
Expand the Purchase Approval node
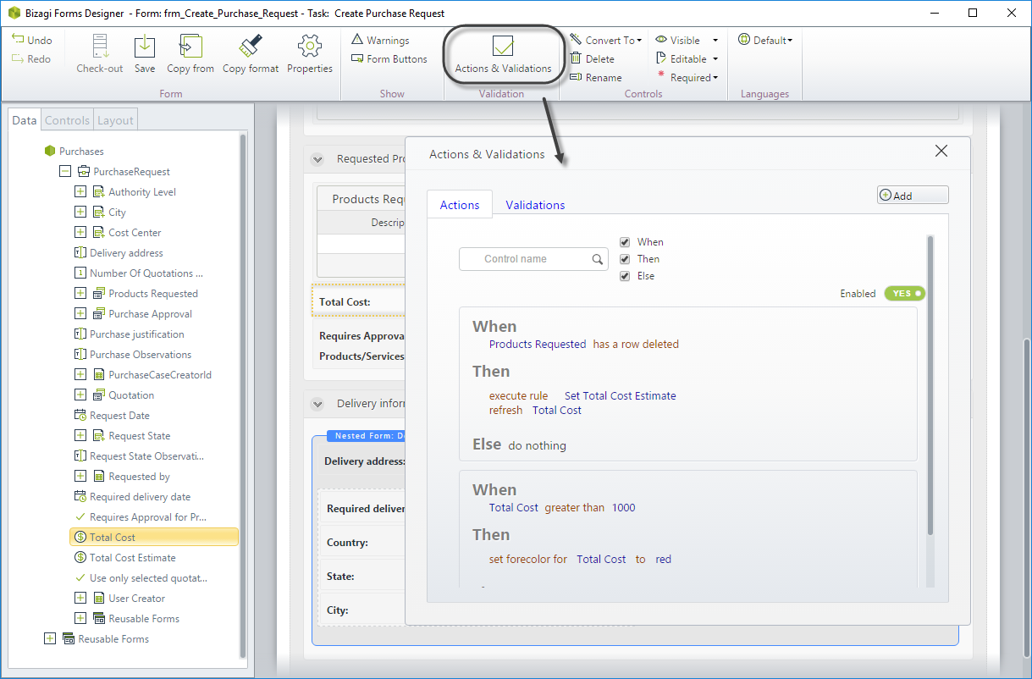80,314
